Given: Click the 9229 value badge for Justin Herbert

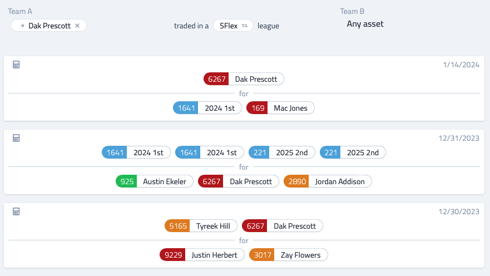Looking at the screenshot, I should (173, 255).
